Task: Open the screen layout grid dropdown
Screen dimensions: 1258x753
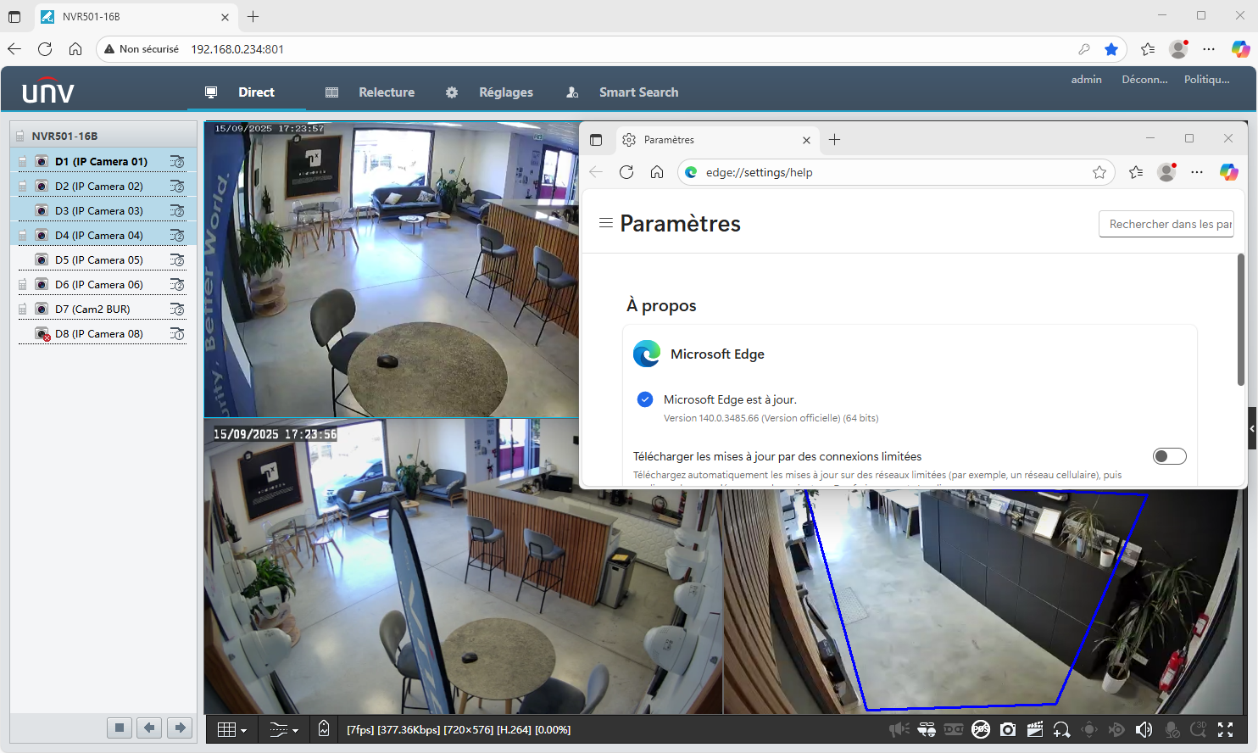Action: pyautogui.click(x=232, y=729)
